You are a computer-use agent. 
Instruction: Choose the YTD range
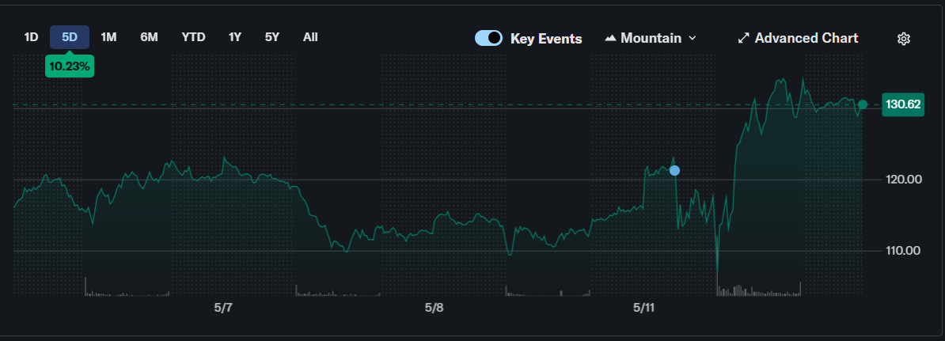tap(193, 37)
